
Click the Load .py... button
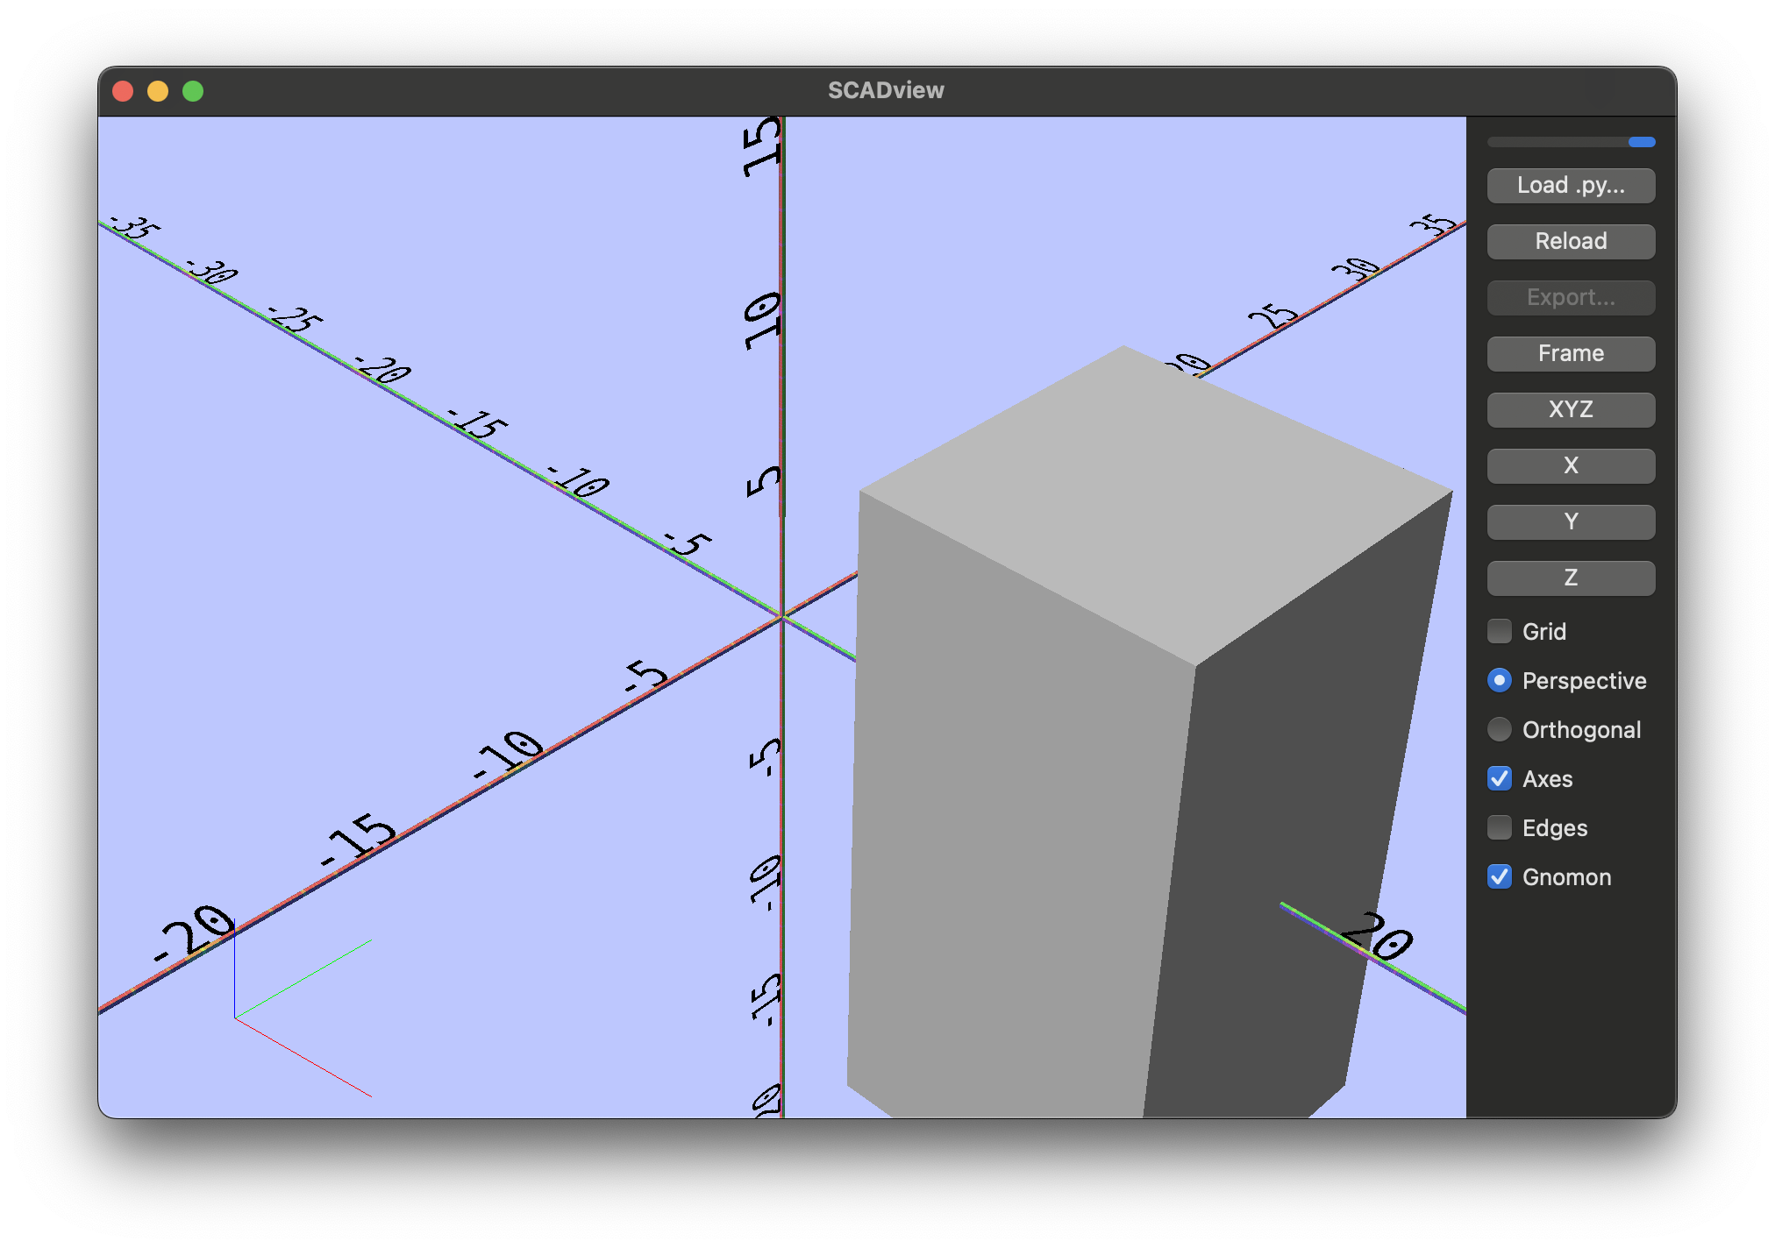(1570, 186)
